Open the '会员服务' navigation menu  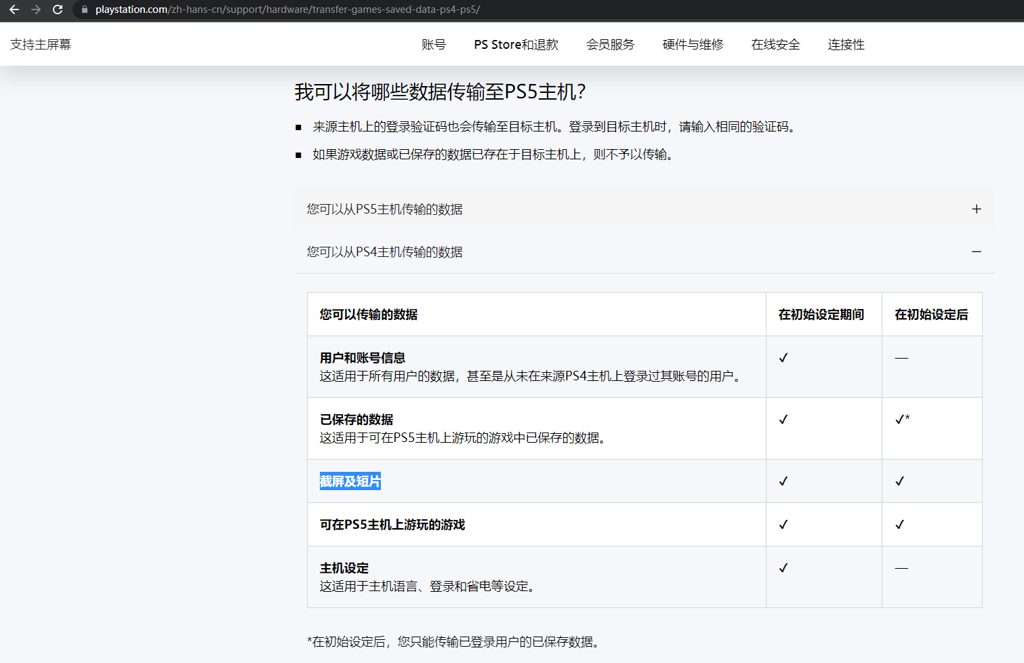coord(610,44)
